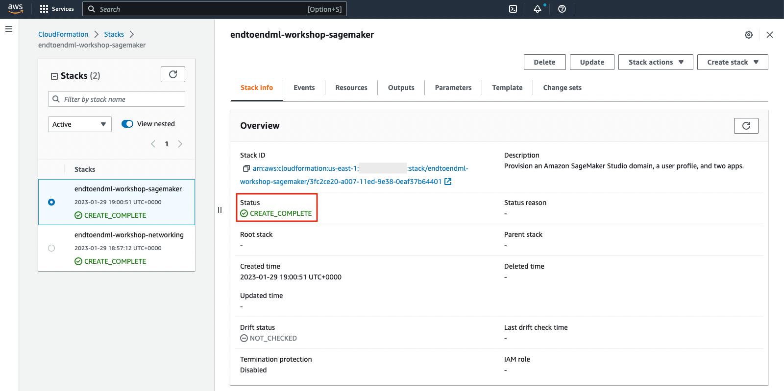
Task: Focus the top Search field
Action: tap(215, 9)
